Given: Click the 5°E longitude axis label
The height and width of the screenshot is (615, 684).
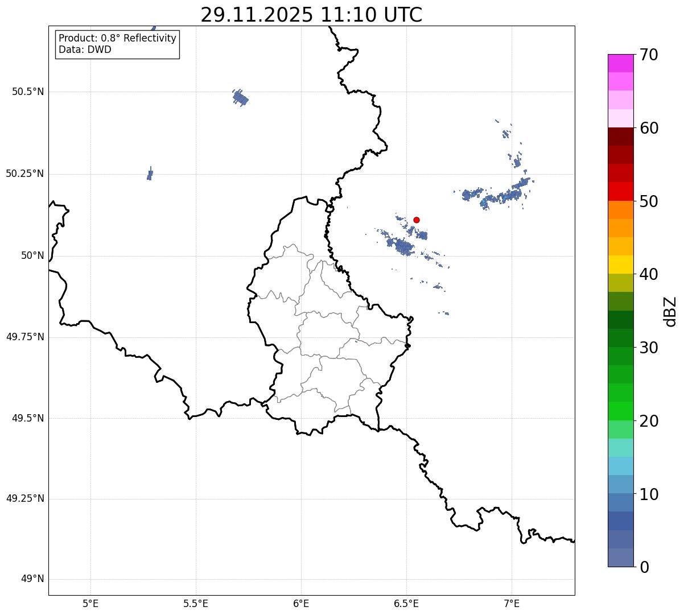Looking at the screenshot, I should point(90,603).
